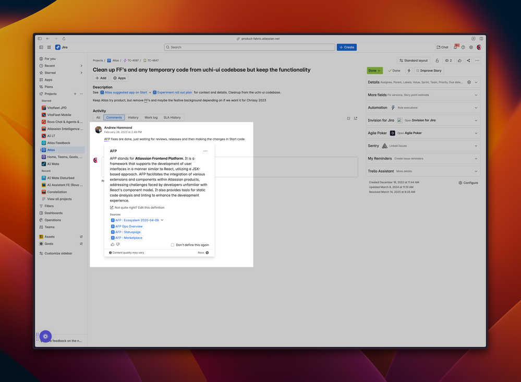Image resolution: width=521 pixels, height=382 pixels.
Task: Click the Add button below the issue title
Action: click(101, 78)
